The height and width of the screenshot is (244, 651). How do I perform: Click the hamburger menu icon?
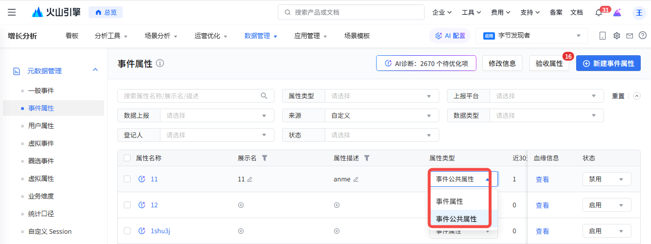tap(12, 12)
